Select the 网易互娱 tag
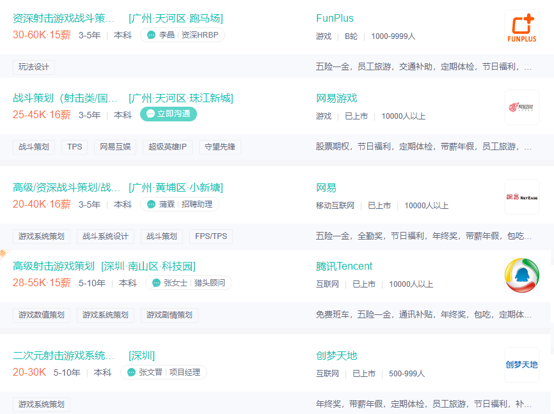This screenshot has width=554, height=414. point(115,147)
